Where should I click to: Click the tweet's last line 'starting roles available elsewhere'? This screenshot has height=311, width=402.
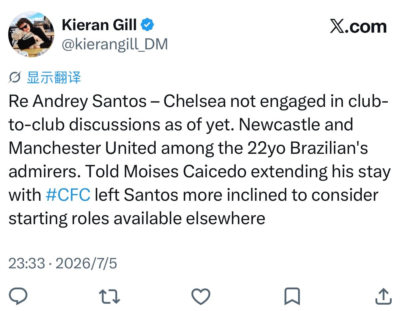click(137, 219)
